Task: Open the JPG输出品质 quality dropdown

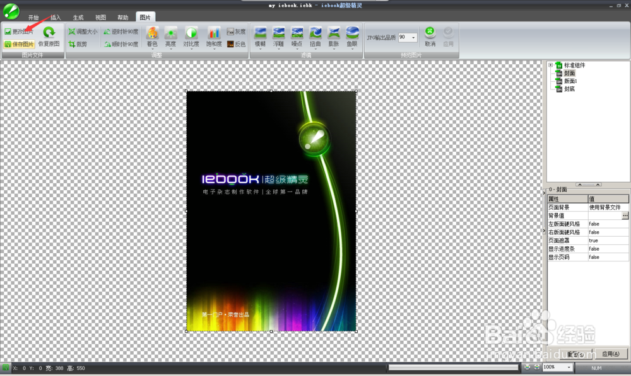Action: coord(413,37)
